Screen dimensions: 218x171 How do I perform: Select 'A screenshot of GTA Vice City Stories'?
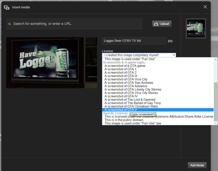pos(158,93)
